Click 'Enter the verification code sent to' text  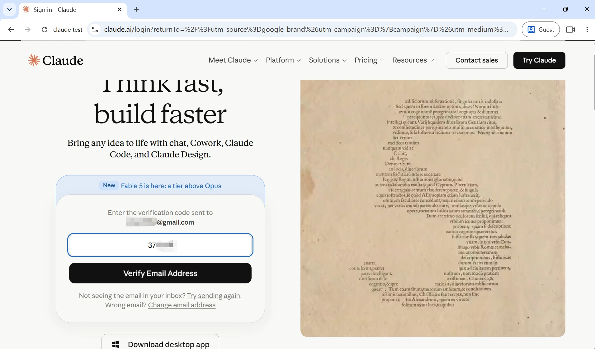[160, 213]
